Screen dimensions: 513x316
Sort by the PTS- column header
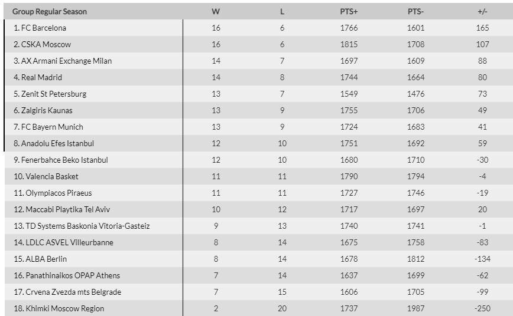(415, 11)
